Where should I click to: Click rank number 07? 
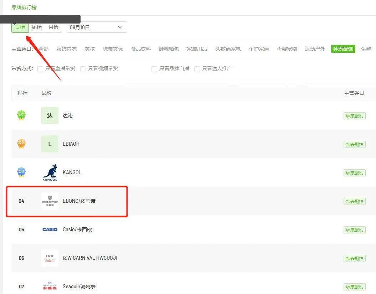click(21, 287)
